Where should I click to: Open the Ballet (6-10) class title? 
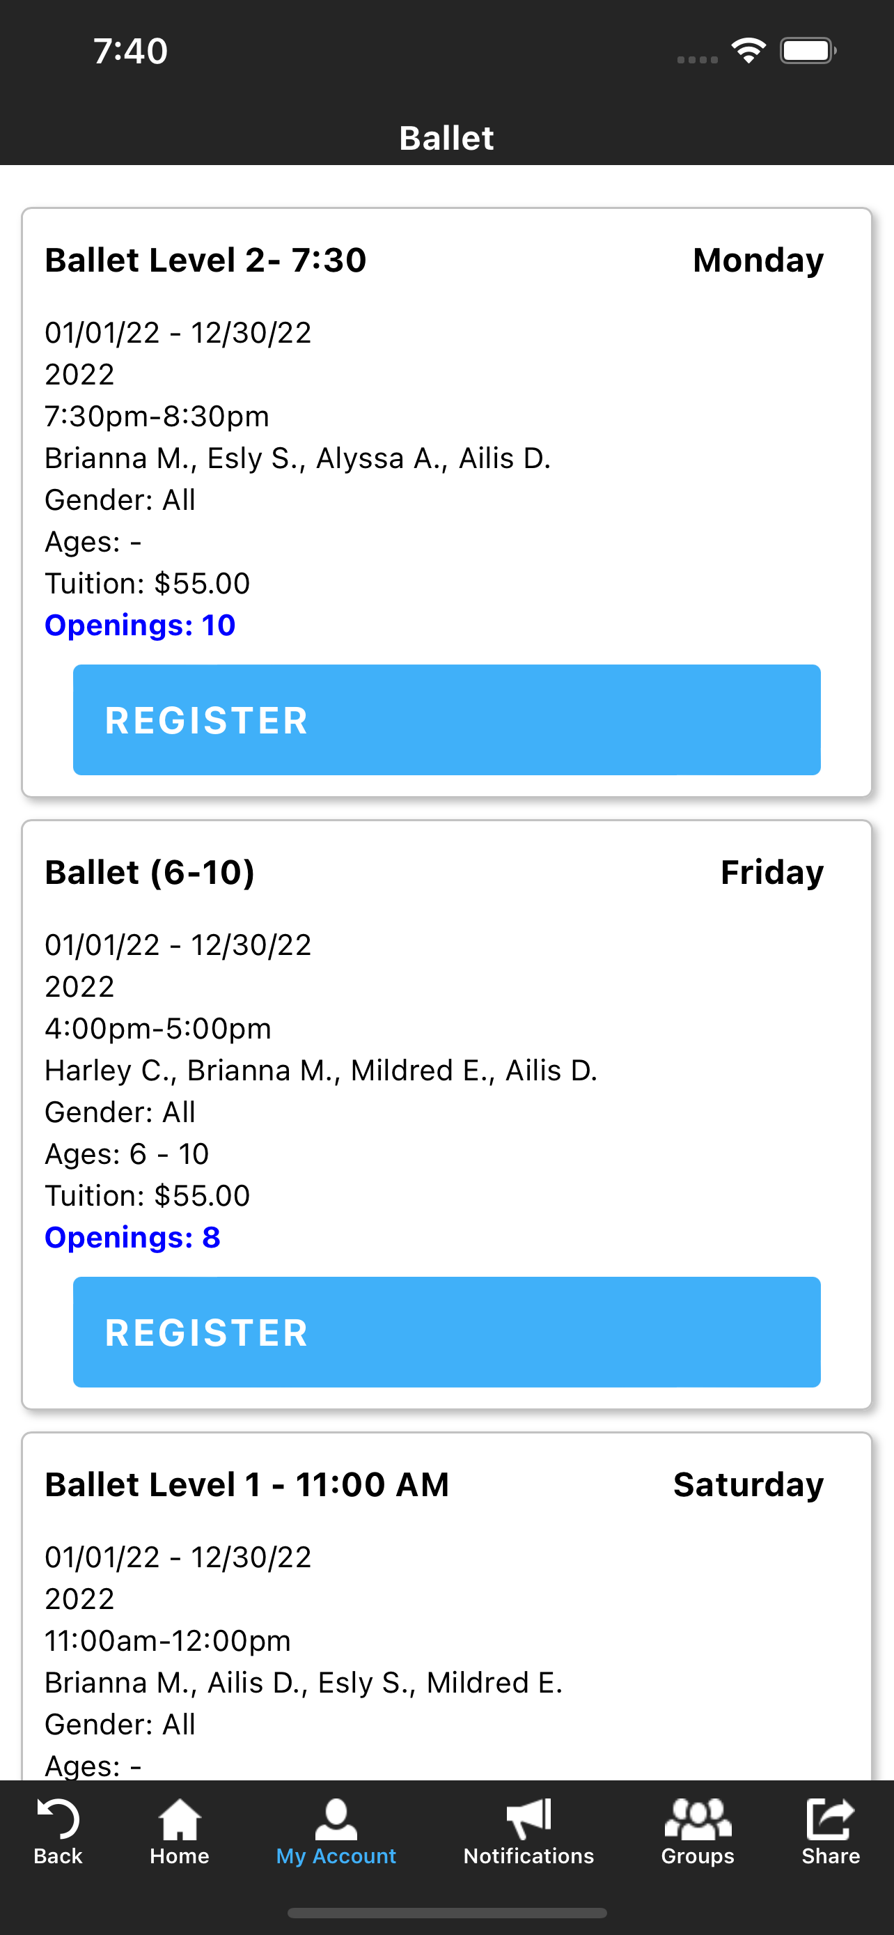click(x=150, y=872)
